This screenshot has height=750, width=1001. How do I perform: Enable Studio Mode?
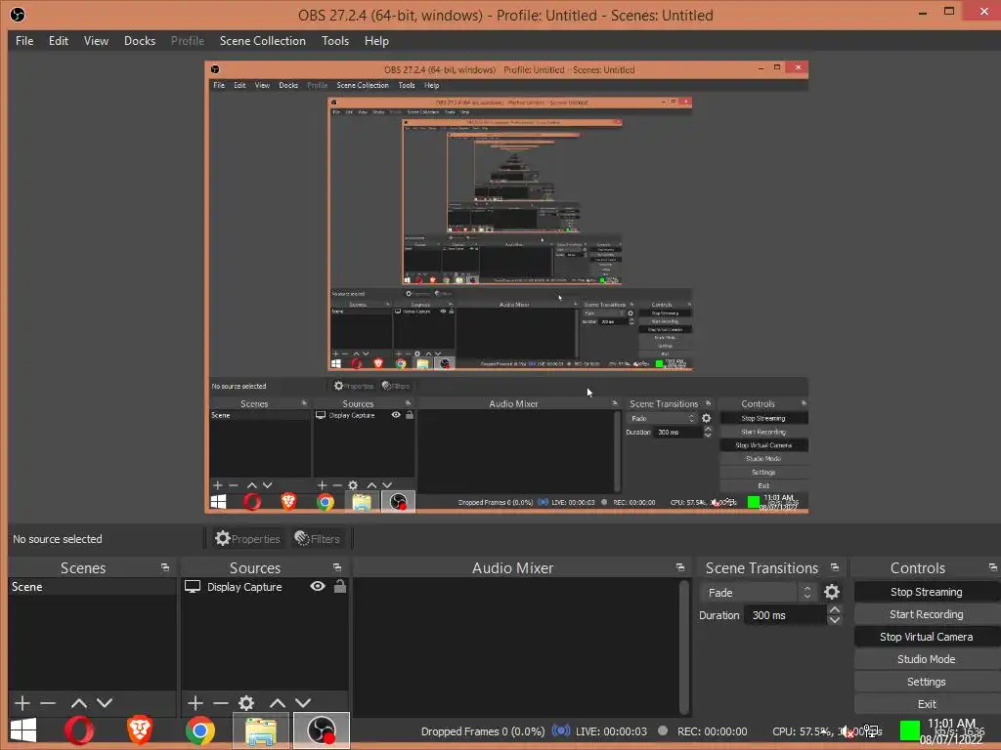(x=927, y=659)
